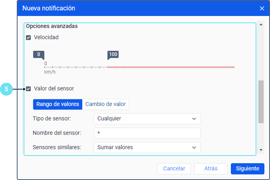Click the scrollbar down arrow
270x180 pixels.
tap(261, 150)
